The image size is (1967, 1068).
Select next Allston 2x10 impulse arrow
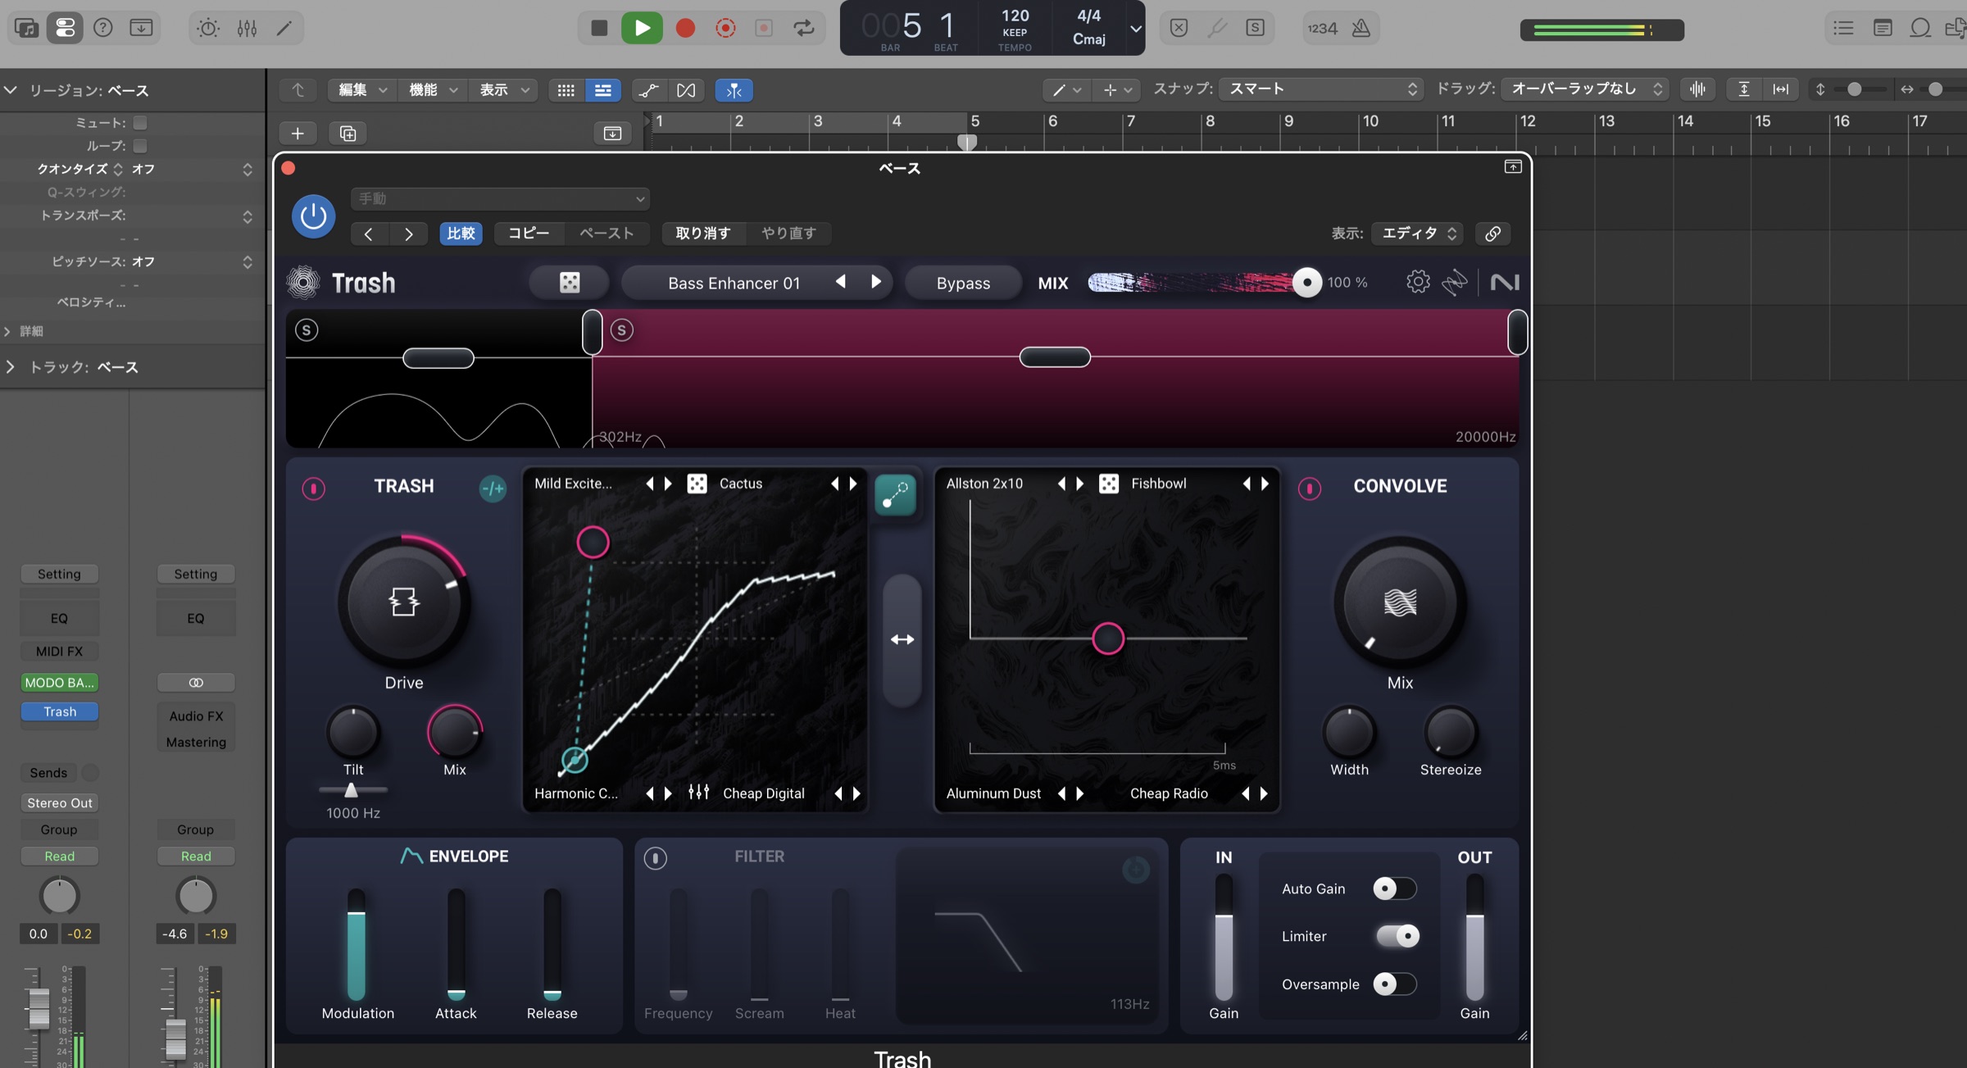click(1080, 484)
